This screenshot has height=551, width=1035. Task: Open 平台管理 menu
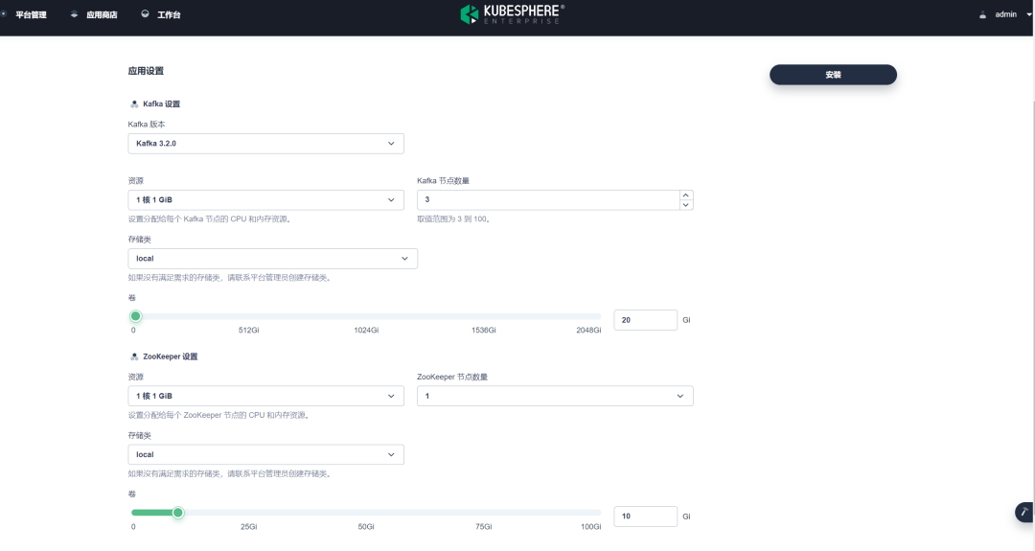pyautogui.click(x=31, y=14)
